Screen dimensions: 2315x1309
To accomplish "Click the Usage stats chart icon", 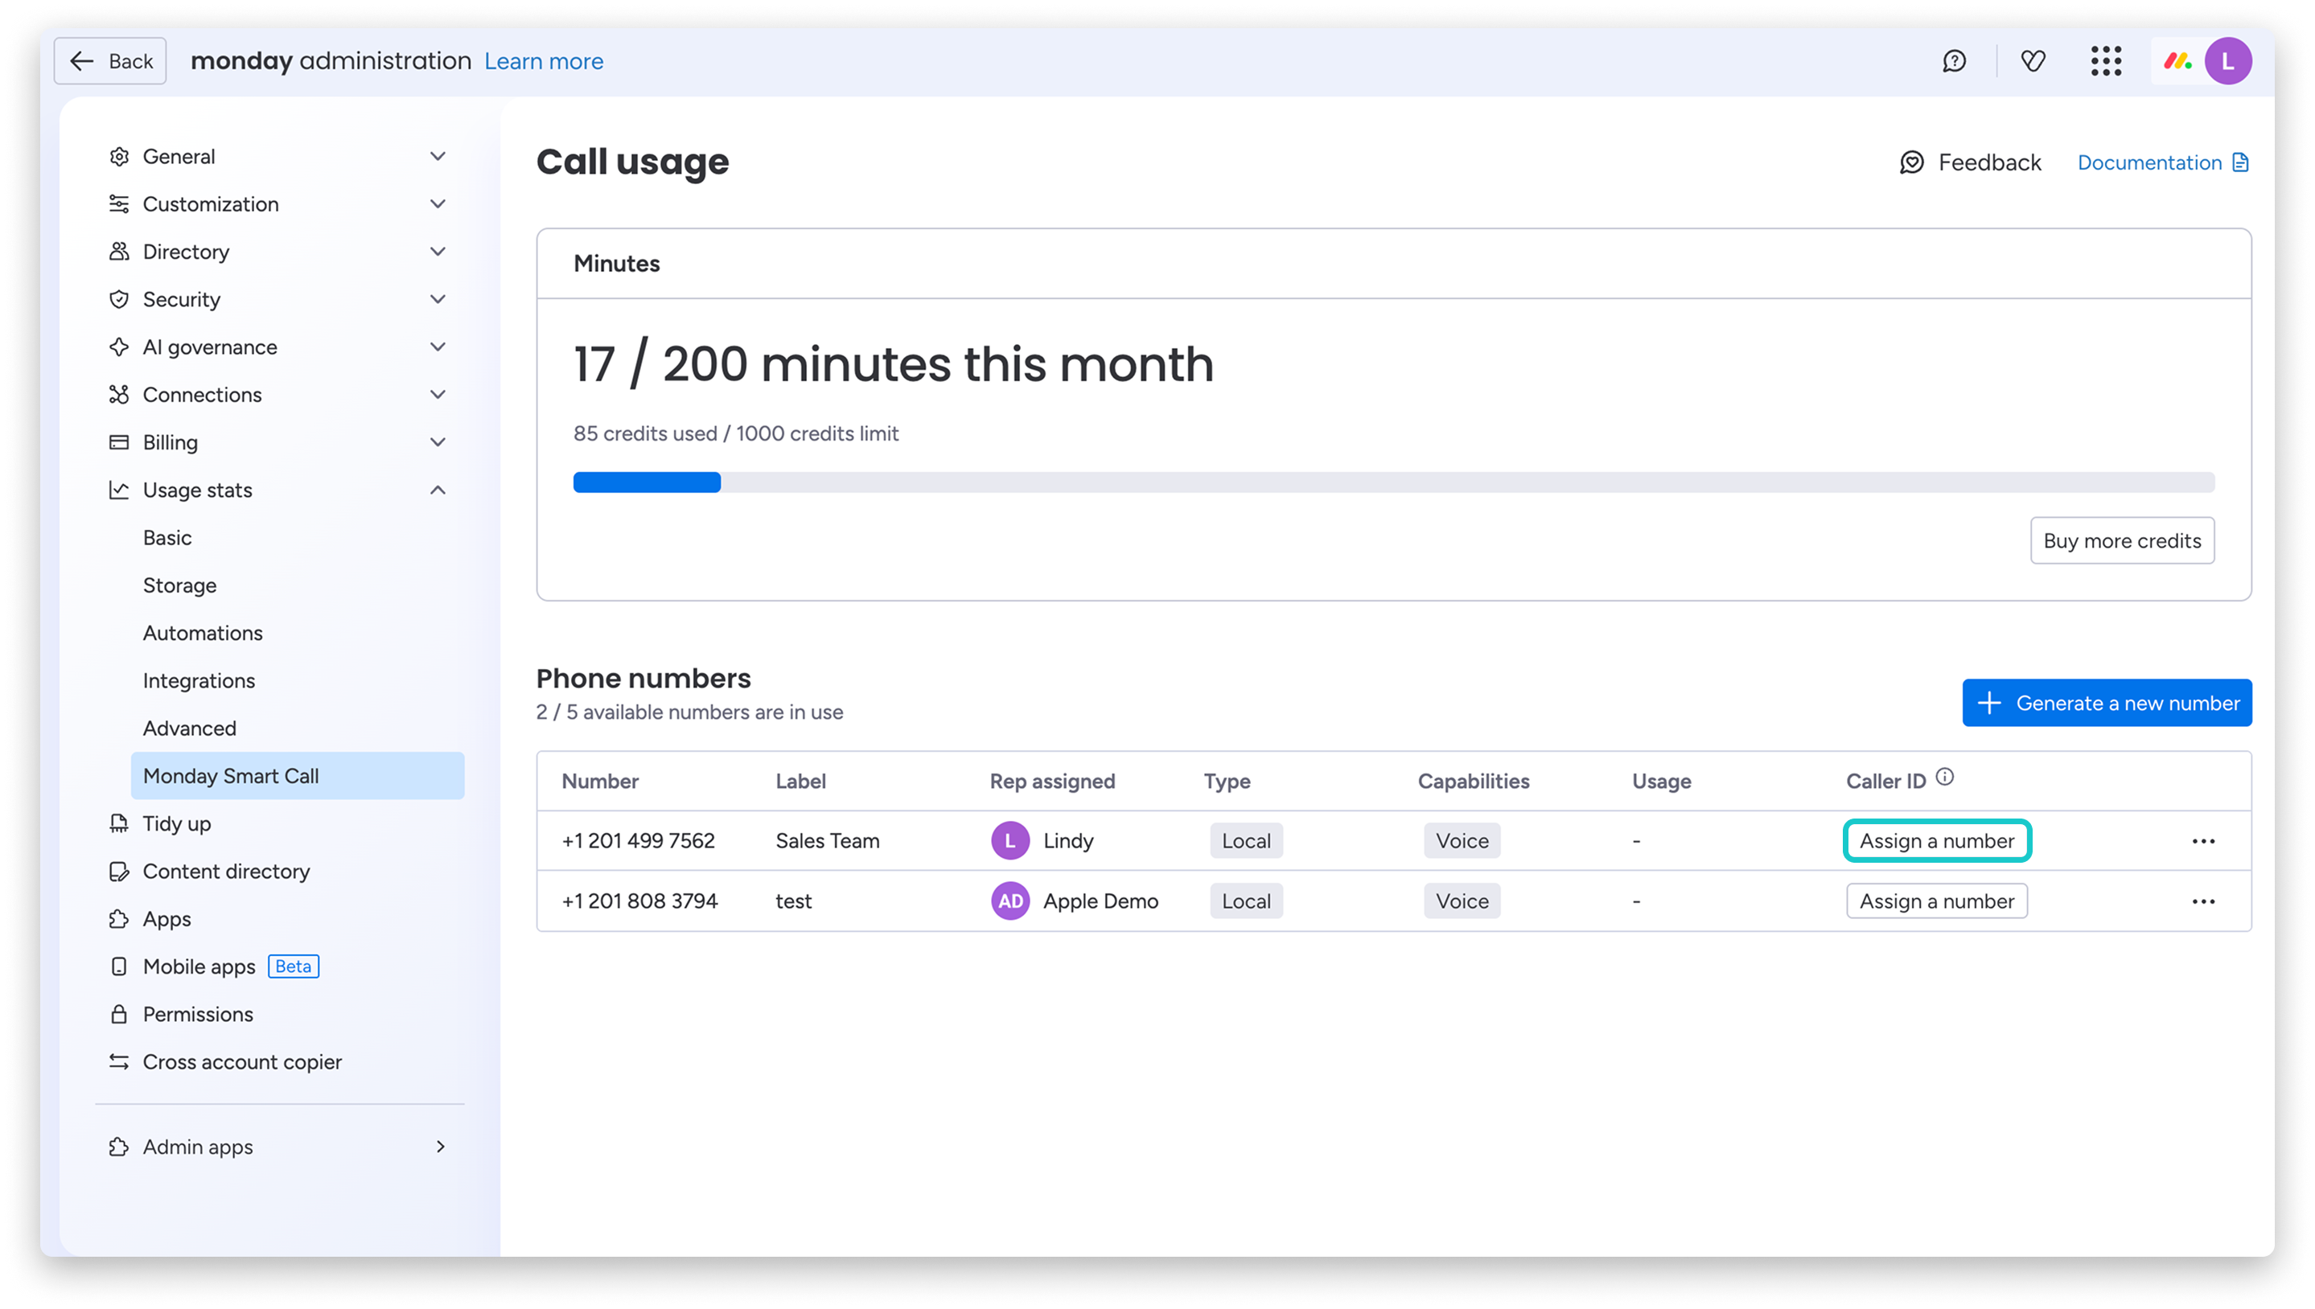I will 119,490.
